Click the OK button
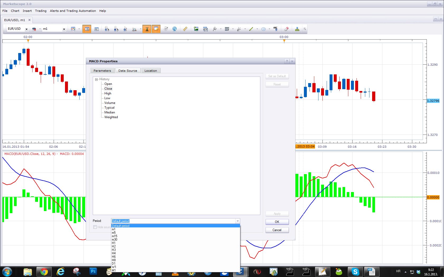 [277, 222]
